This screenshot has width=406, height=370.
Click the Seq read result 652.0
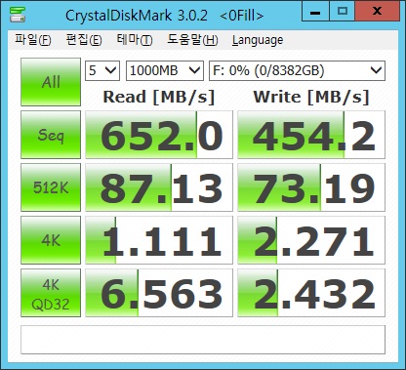coord(159,135)
